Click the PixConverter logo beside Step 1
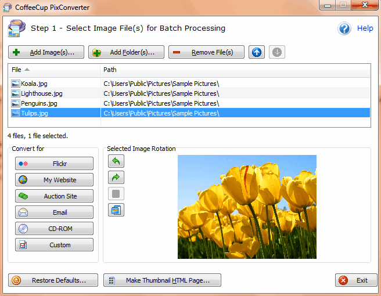 (x=16, y=28)
